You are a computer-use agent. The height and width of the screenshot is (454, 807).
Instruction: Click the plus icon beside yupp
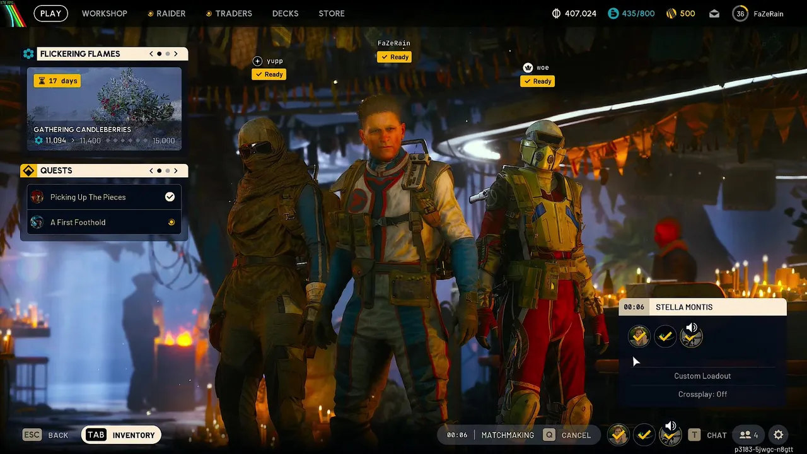(x=257, y=61)
